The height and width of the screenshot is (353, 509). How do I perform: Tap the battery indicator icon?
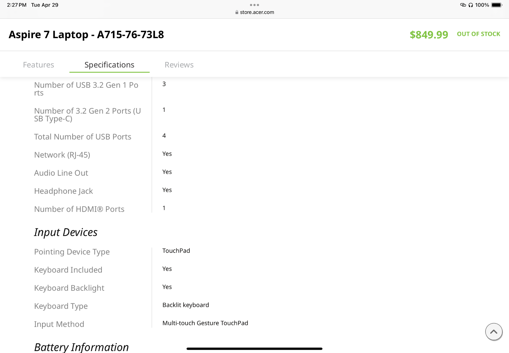pyautogui.click(x=497, y=5)
